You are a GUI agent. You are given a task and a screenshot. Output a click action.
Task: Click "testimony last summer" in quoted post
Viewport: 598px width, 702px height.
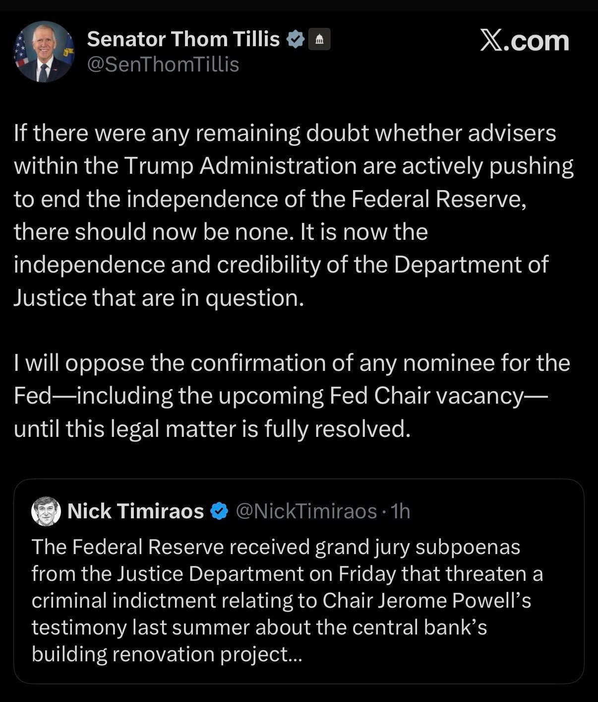142,628
